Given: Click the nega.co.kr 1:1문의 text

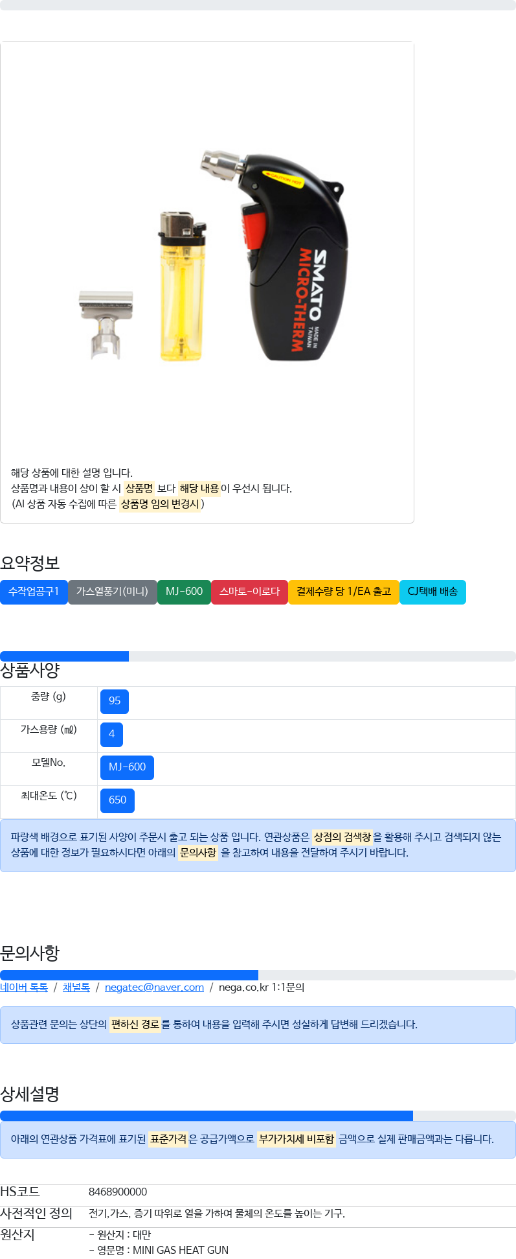Looking at the screenshot, I should click(262, 988).
